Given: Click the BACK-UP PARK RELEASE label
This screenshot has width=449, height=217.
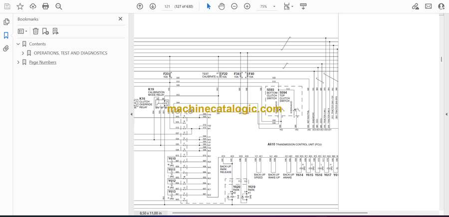Looking at the screenshot, I should pyautogui.click(x=225, y=169).
